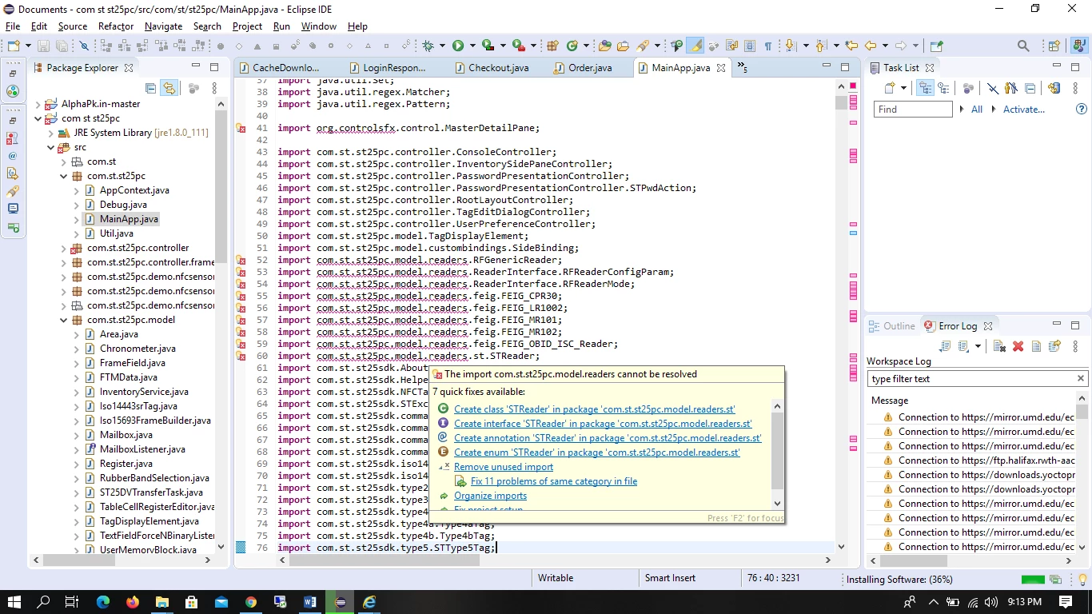Screen dimensions: 1092x614
Task: Click 'Organize imports' quick fix link
Action: [x=490, y=496]
